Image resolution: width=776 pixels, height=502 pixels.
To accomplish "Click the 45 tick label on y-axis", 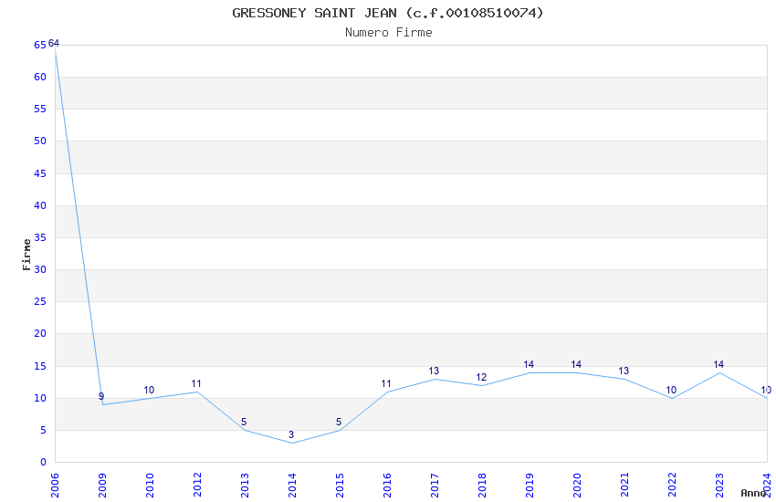I will click(40, 173).
